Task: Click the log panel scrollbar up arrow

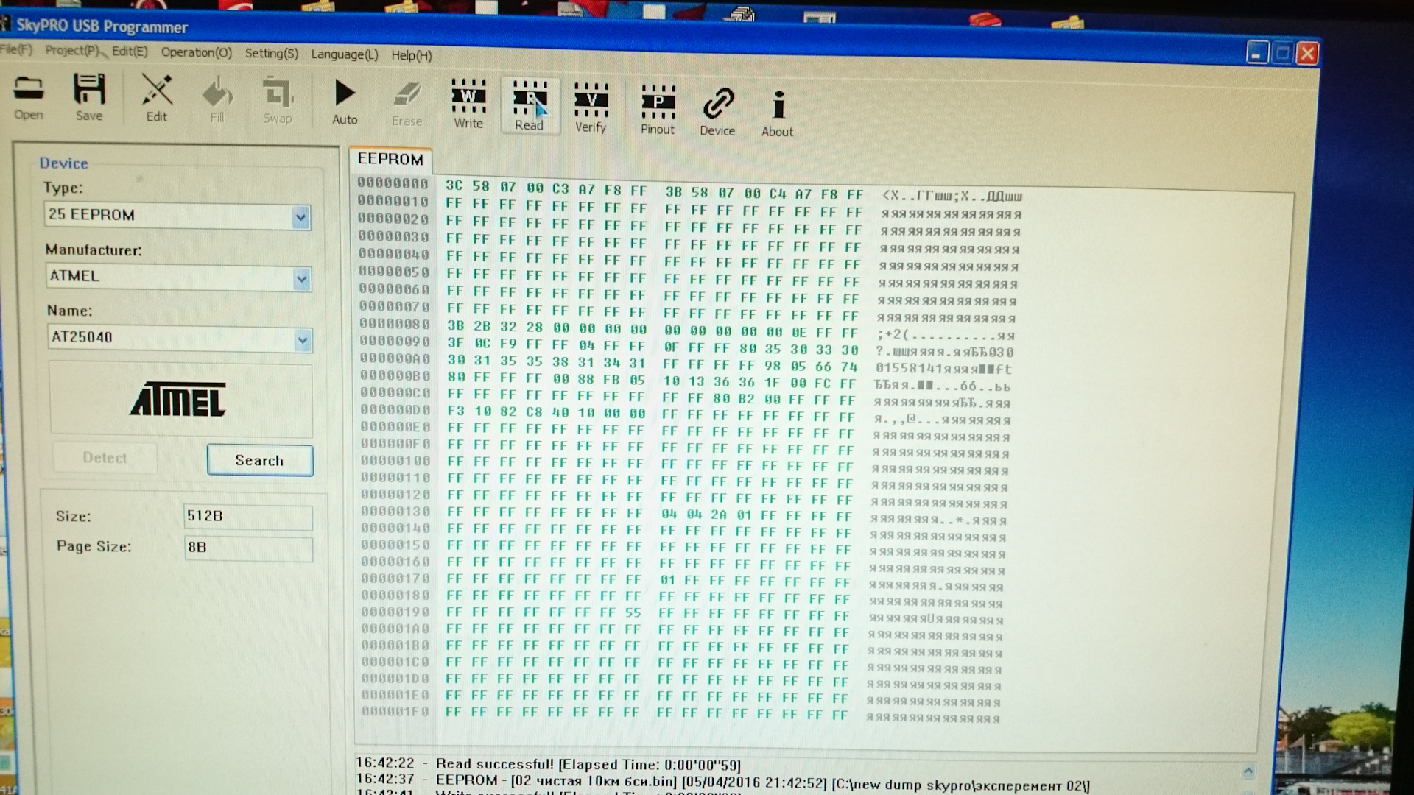Action: pyautogui.click(x=1248, y=771)
